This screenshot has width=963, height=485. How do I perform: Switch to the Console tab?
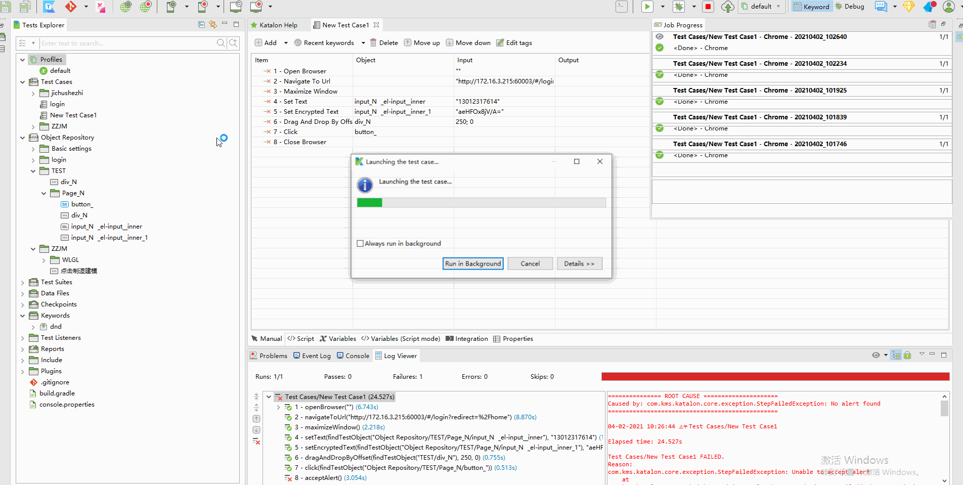pos(353,356)
